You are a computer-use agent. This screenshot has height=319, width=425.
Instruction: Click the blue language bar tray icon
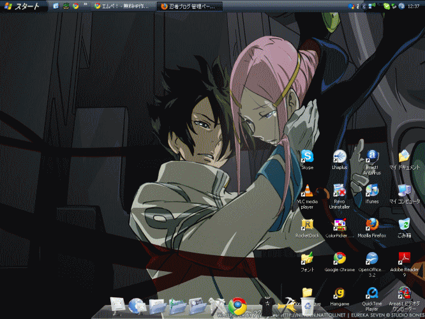(x=351, y=6)
